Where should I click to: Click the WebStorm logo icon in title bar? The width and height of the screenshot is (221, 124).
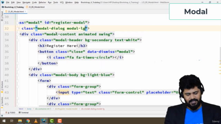3,2
